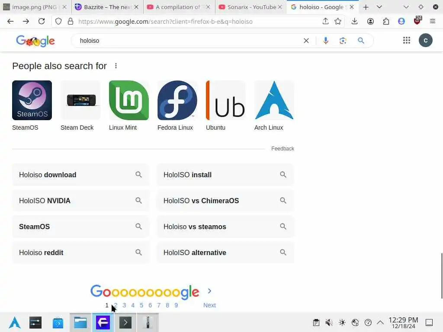Search for HoloISO alternative
The image size is (443, 332).
pos(225,252)
